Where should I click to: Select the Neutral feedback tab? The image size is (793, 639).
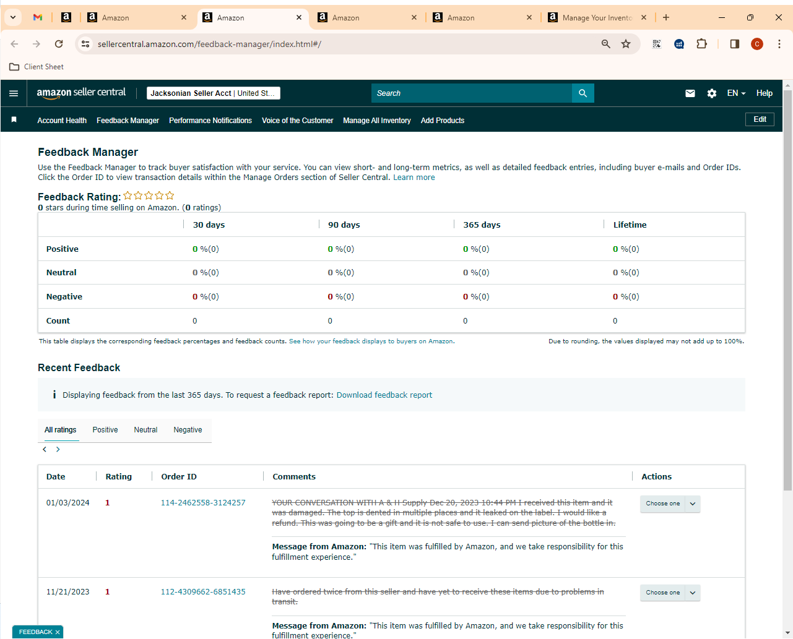coord(145,430)
